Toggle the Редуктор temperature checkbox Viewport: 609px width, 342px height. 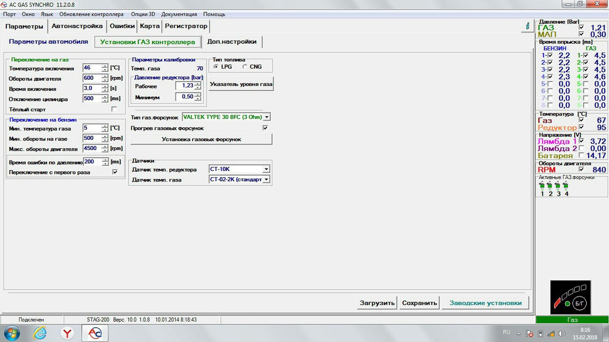click(581, 127)
